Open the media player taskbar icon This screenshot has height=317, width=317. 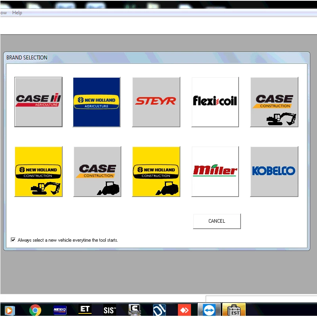(10, 310)
